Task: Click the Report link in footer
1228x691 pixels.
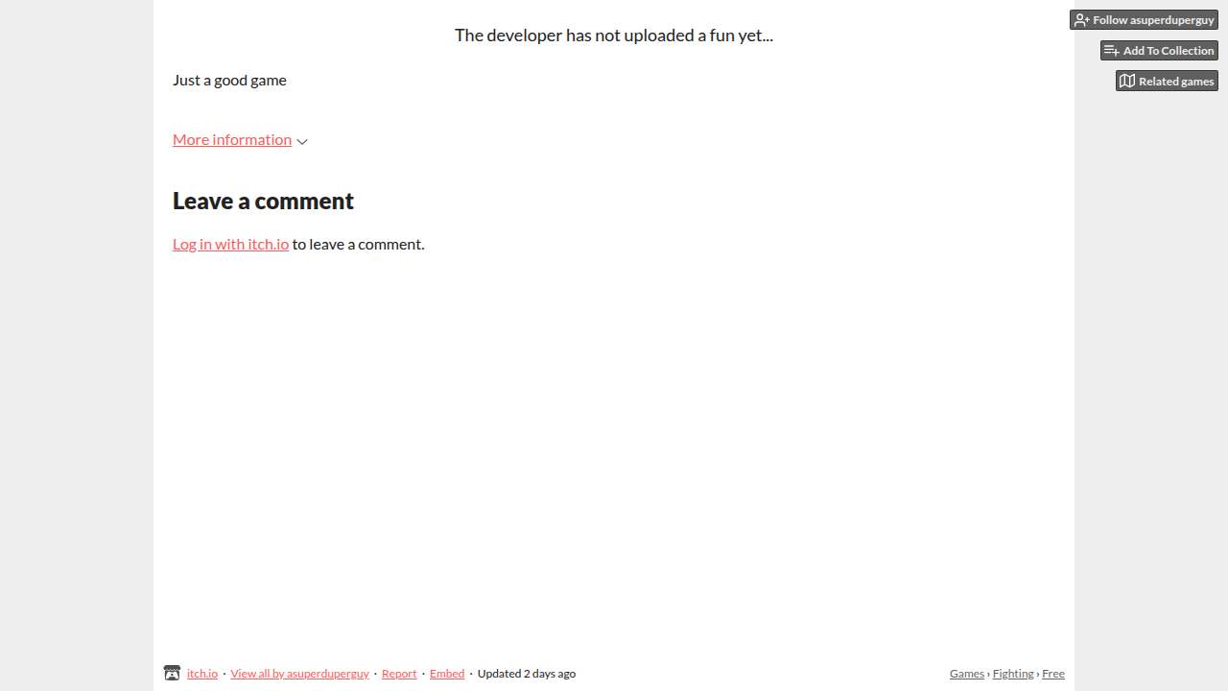Action: (399, 674)
